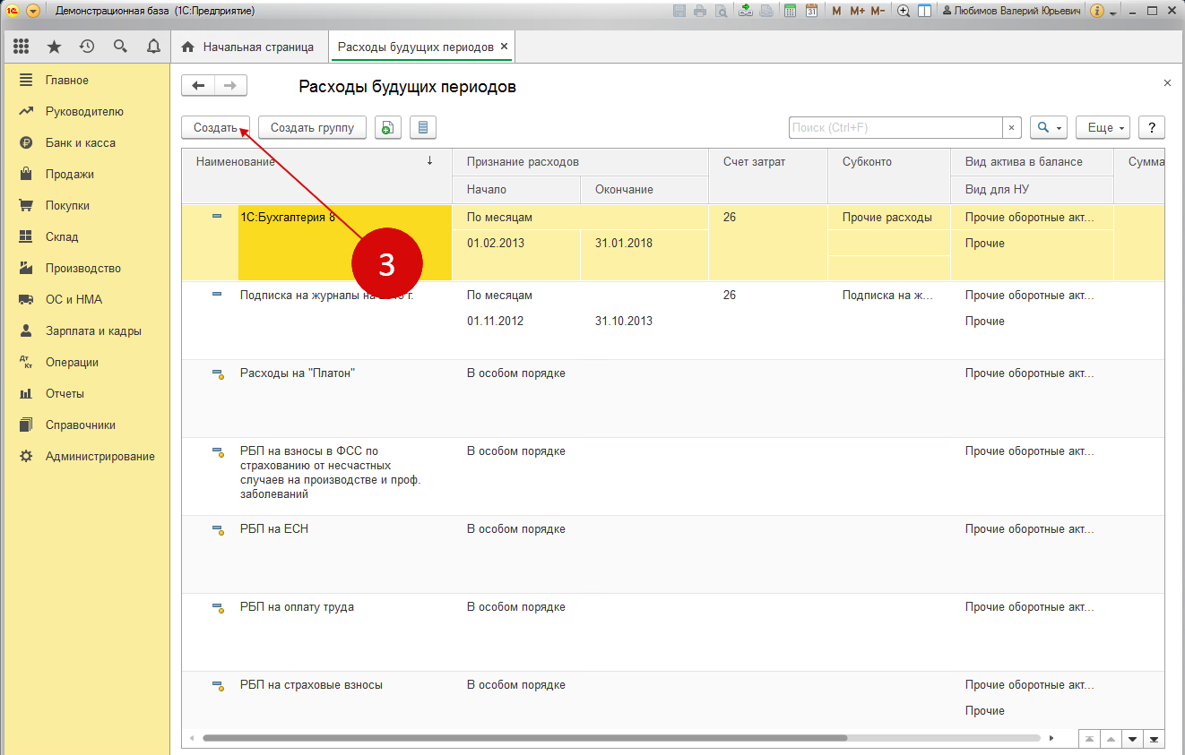Screen dimensions: 1185x755
Task: Go back with the left arrow button
Action: 198,86
